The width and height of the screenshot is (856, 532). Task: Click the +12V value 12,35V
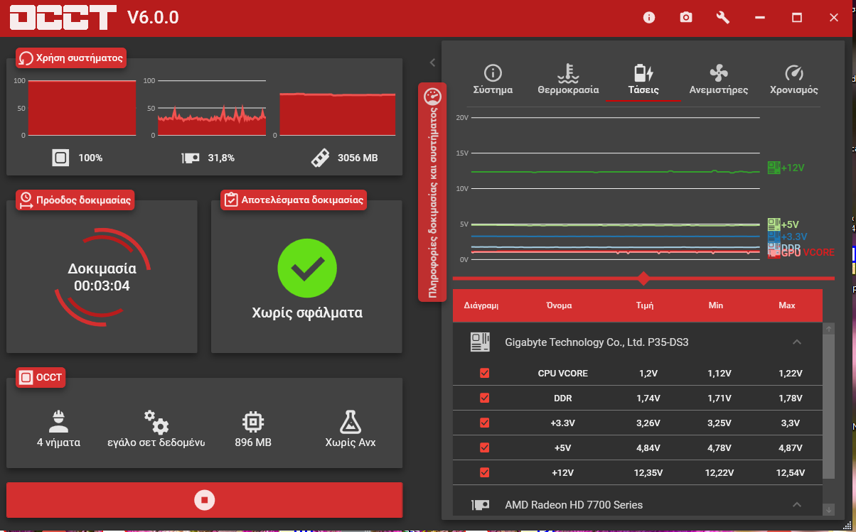point(648,472)
